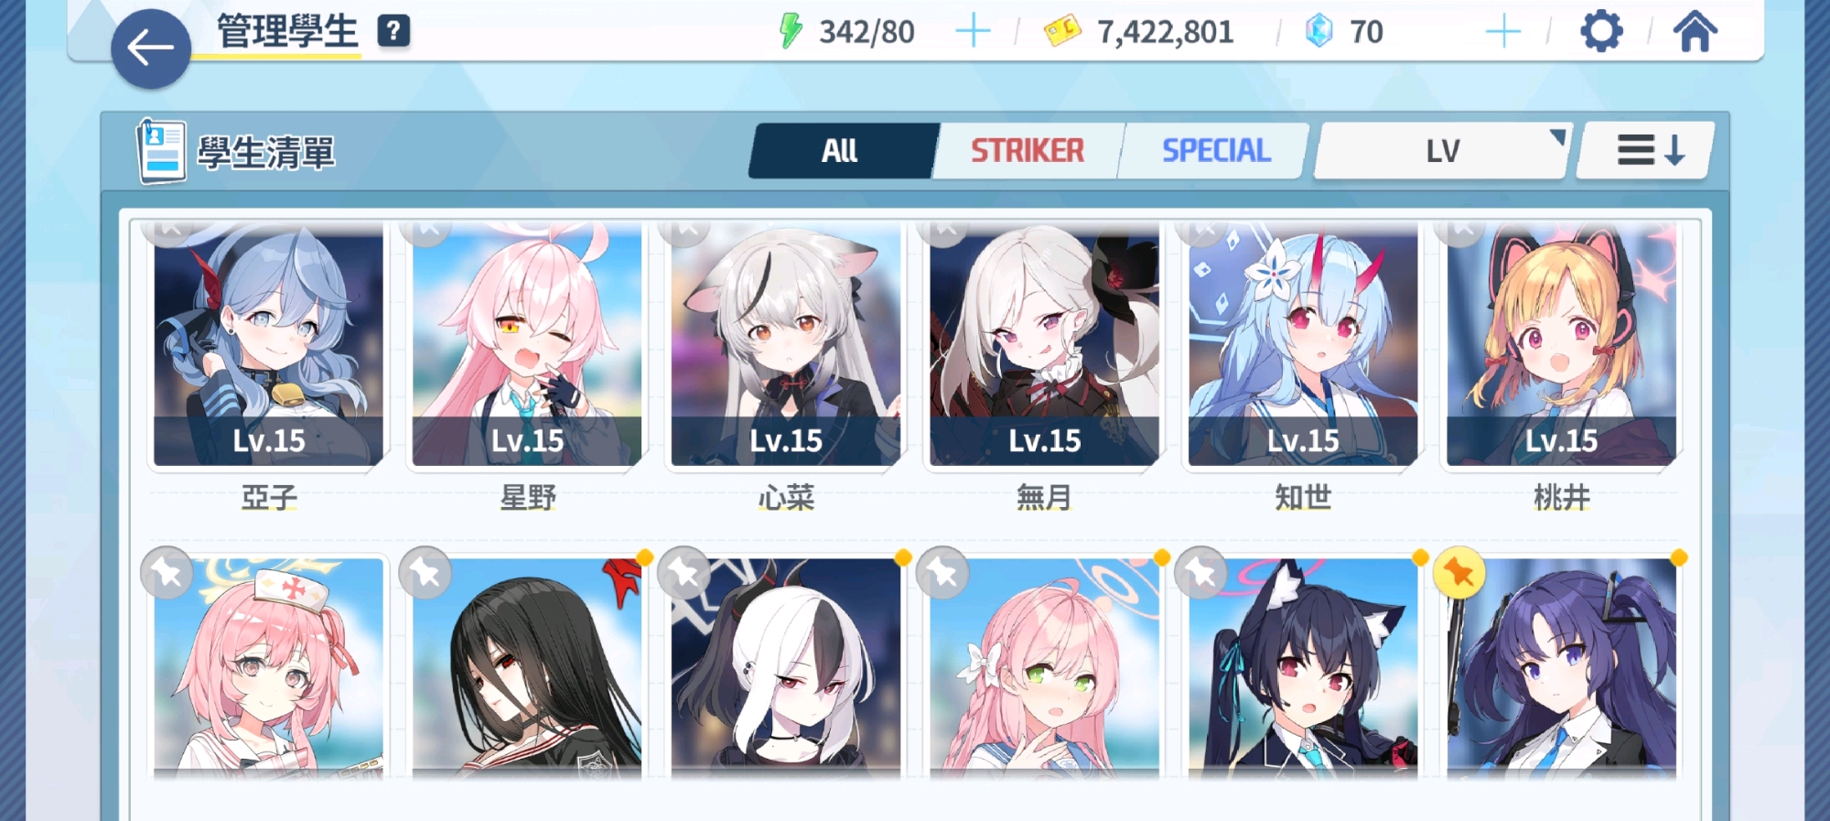Toggle descending sort order button
1830x821 pixels.
tap(1649, 150)
